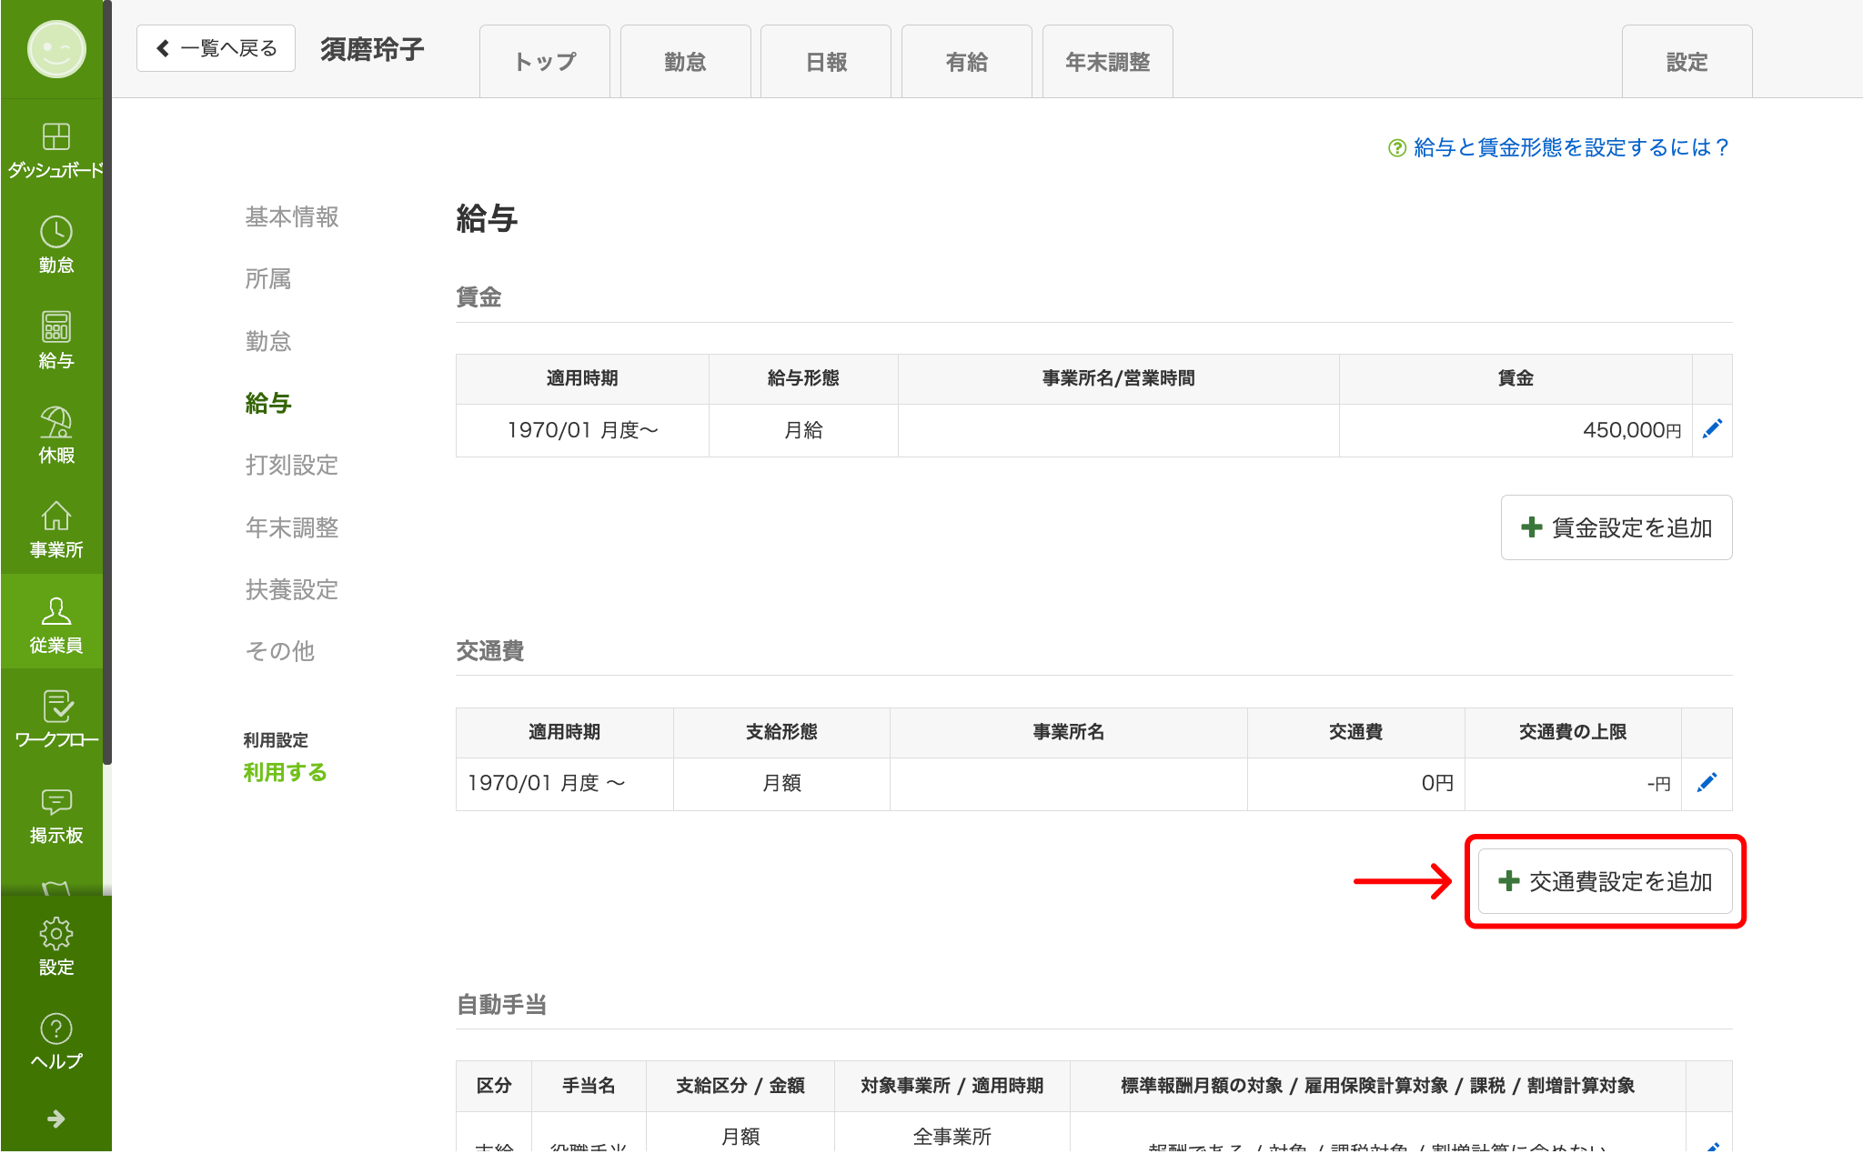Expand sidebar with the arrow icon
The height and width of the screenshot is (1154, 1863).
(55, 1119)
